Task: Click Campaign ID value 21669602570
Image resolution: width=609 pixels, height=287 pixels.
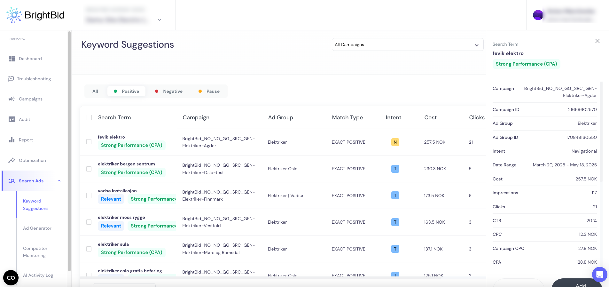Action: (x=582, y=109)
